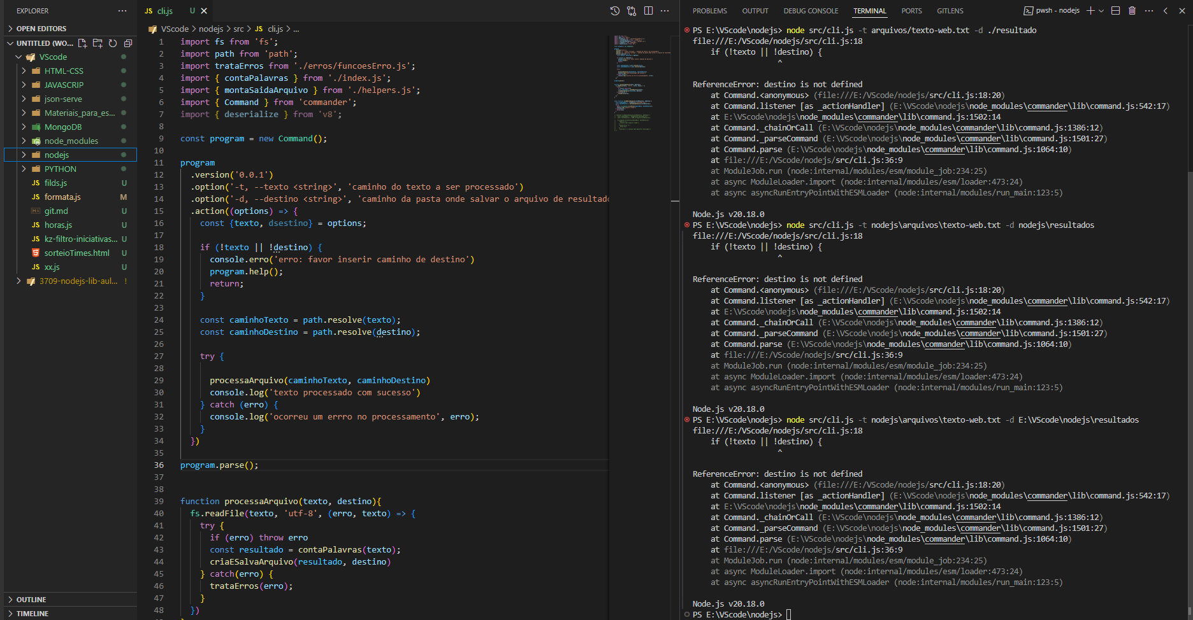Close the cli.js editor tab
Screen dimensions: 1193x620
tap(204, 11)
